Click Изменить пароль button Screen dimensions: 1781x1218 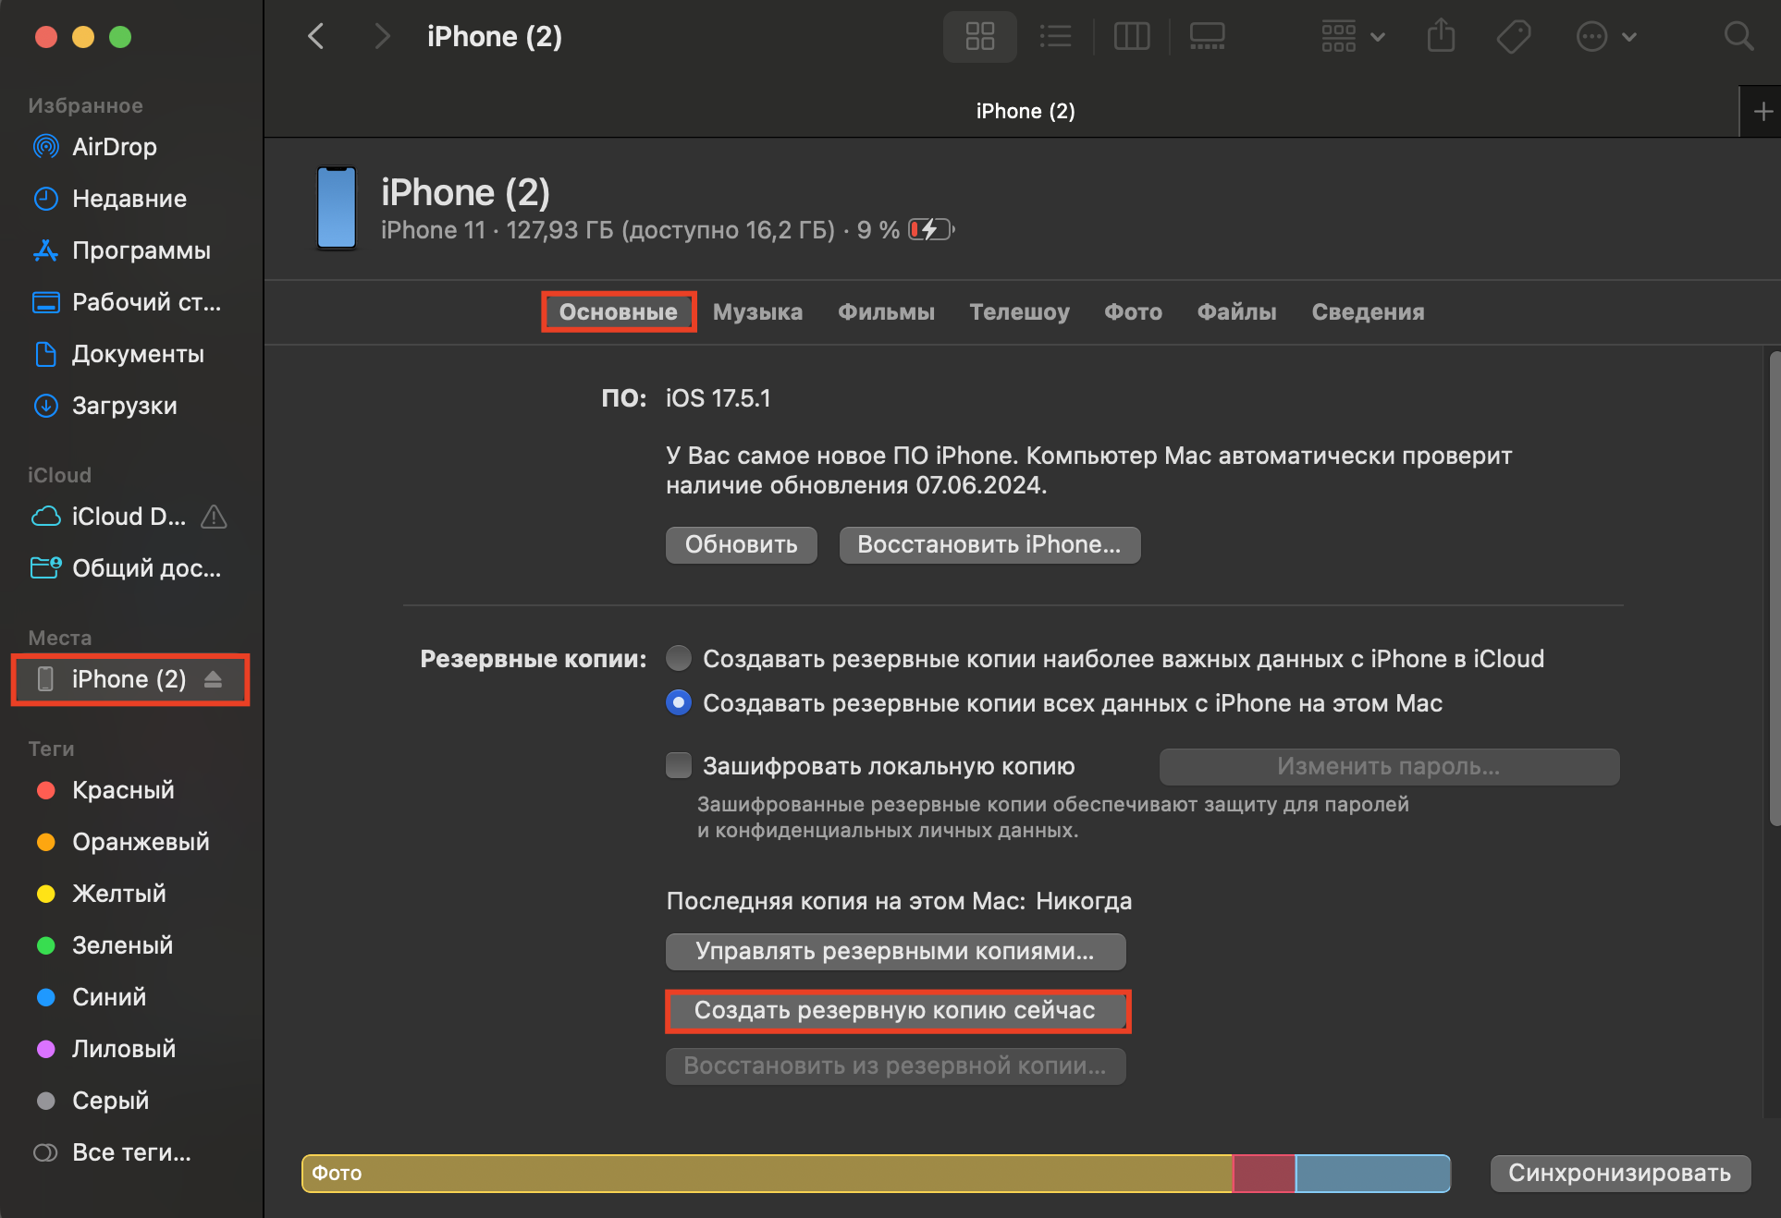[1389, 767]
